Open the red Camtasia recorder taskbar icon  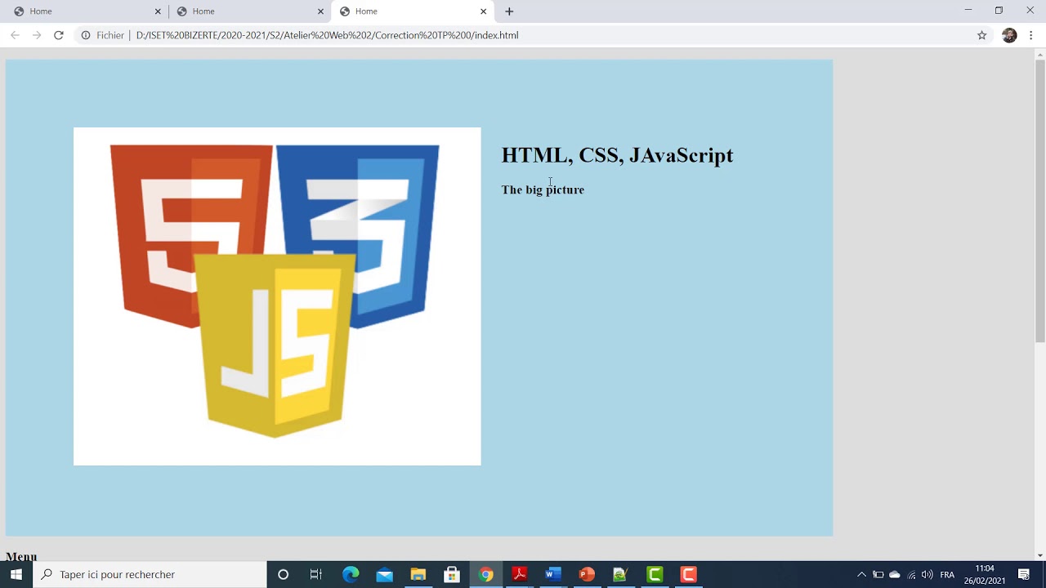click(x=688, y=574)
